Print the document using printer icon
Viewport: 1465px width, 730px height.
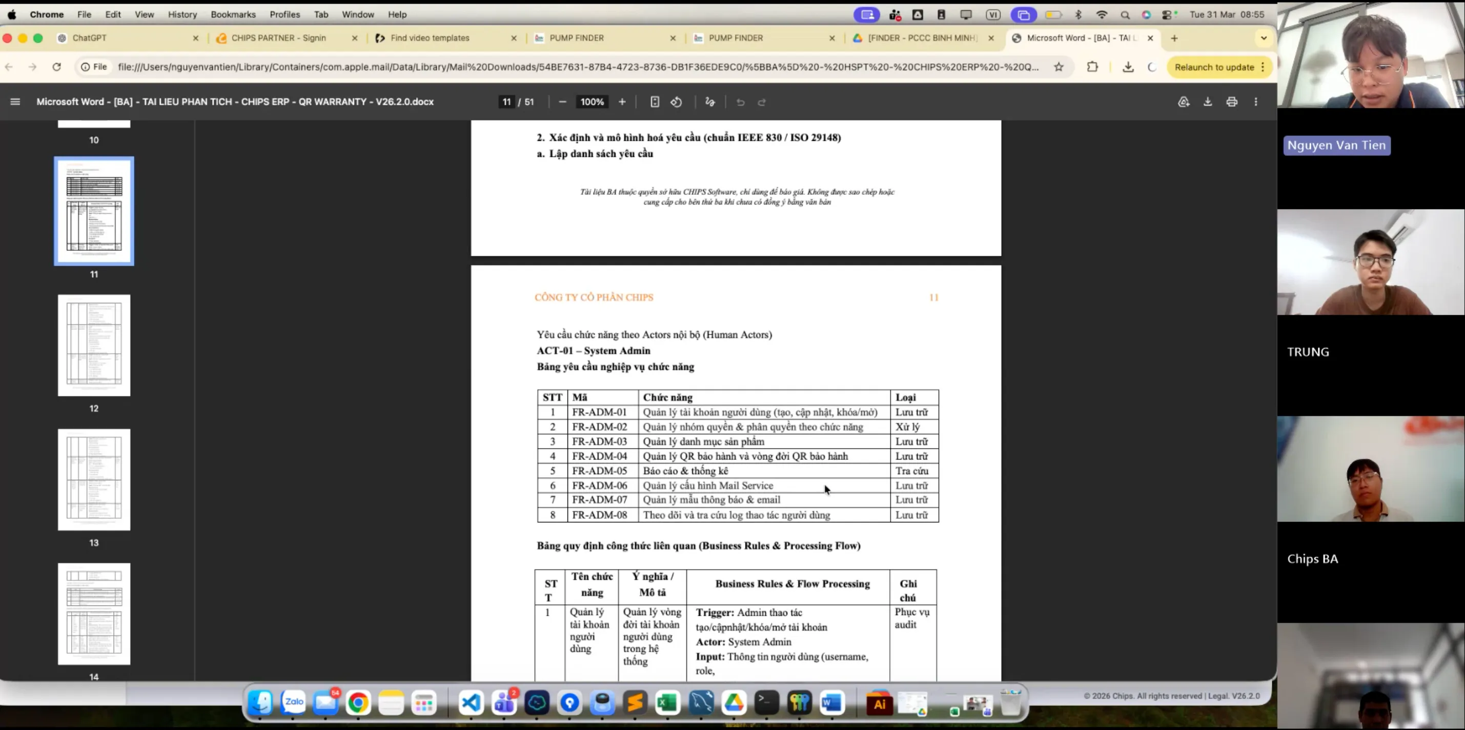tap(1232, 102)
